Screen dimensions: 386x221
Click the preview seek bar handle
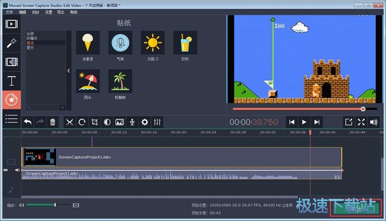(363, 109)
